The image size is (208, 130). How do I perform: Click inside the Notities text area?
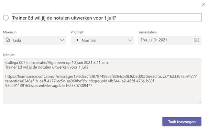102,81
